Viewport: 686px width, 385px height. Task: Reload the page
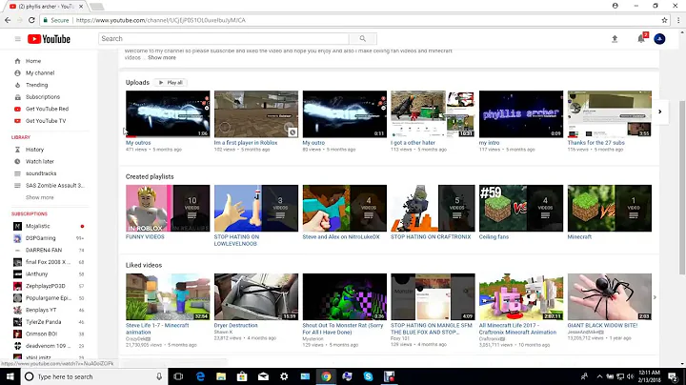click(x=31, y=20)
